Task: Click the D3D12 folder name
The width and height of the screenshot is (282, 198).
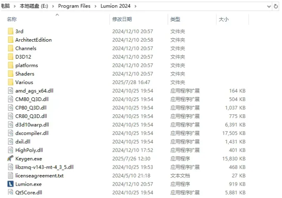Action: (23, 57)
